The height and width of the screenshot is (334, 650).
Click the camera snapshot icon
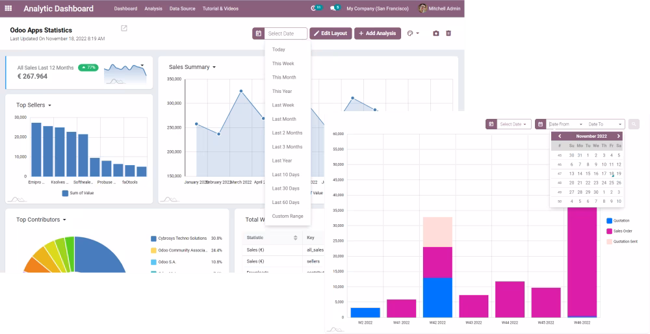pyautogui.click(x=435, y=34)
